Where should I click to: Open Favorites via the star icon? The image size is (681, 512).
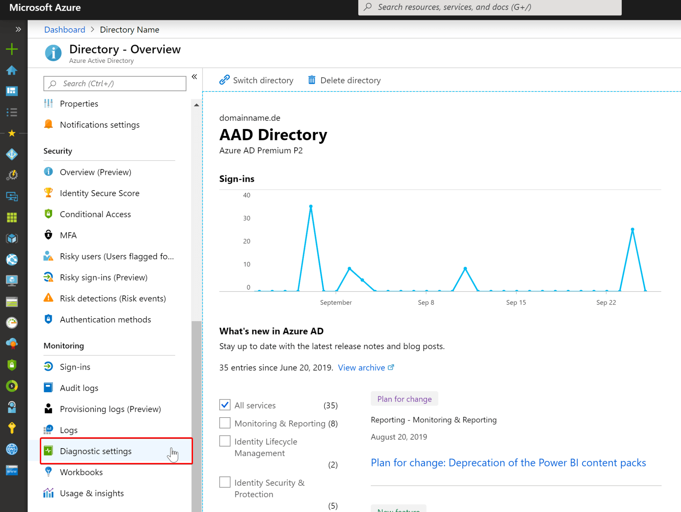coord(12,133)
